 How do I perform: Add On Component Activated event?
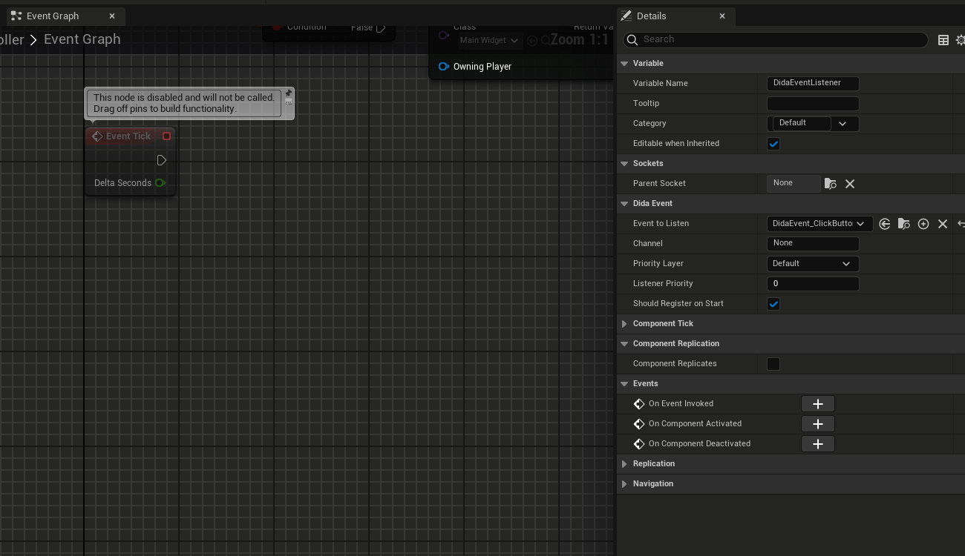817,424
